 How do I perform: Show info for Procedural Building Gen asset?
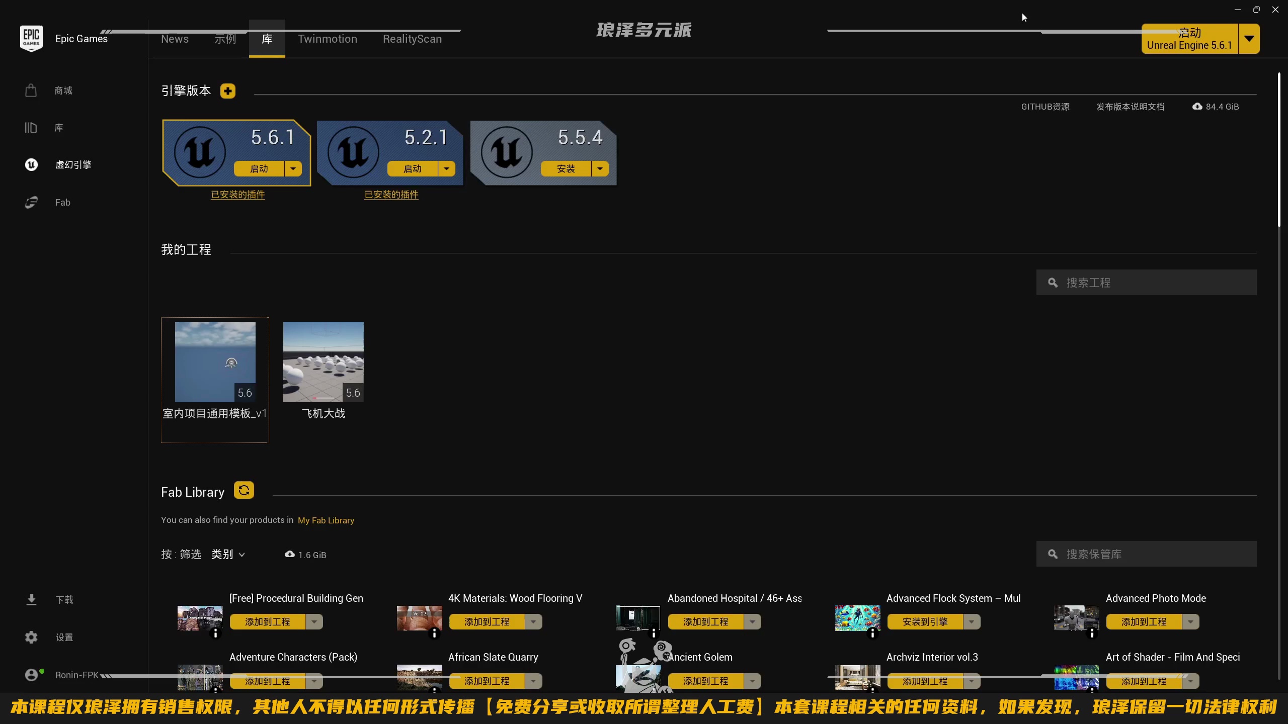pos(215,633)
